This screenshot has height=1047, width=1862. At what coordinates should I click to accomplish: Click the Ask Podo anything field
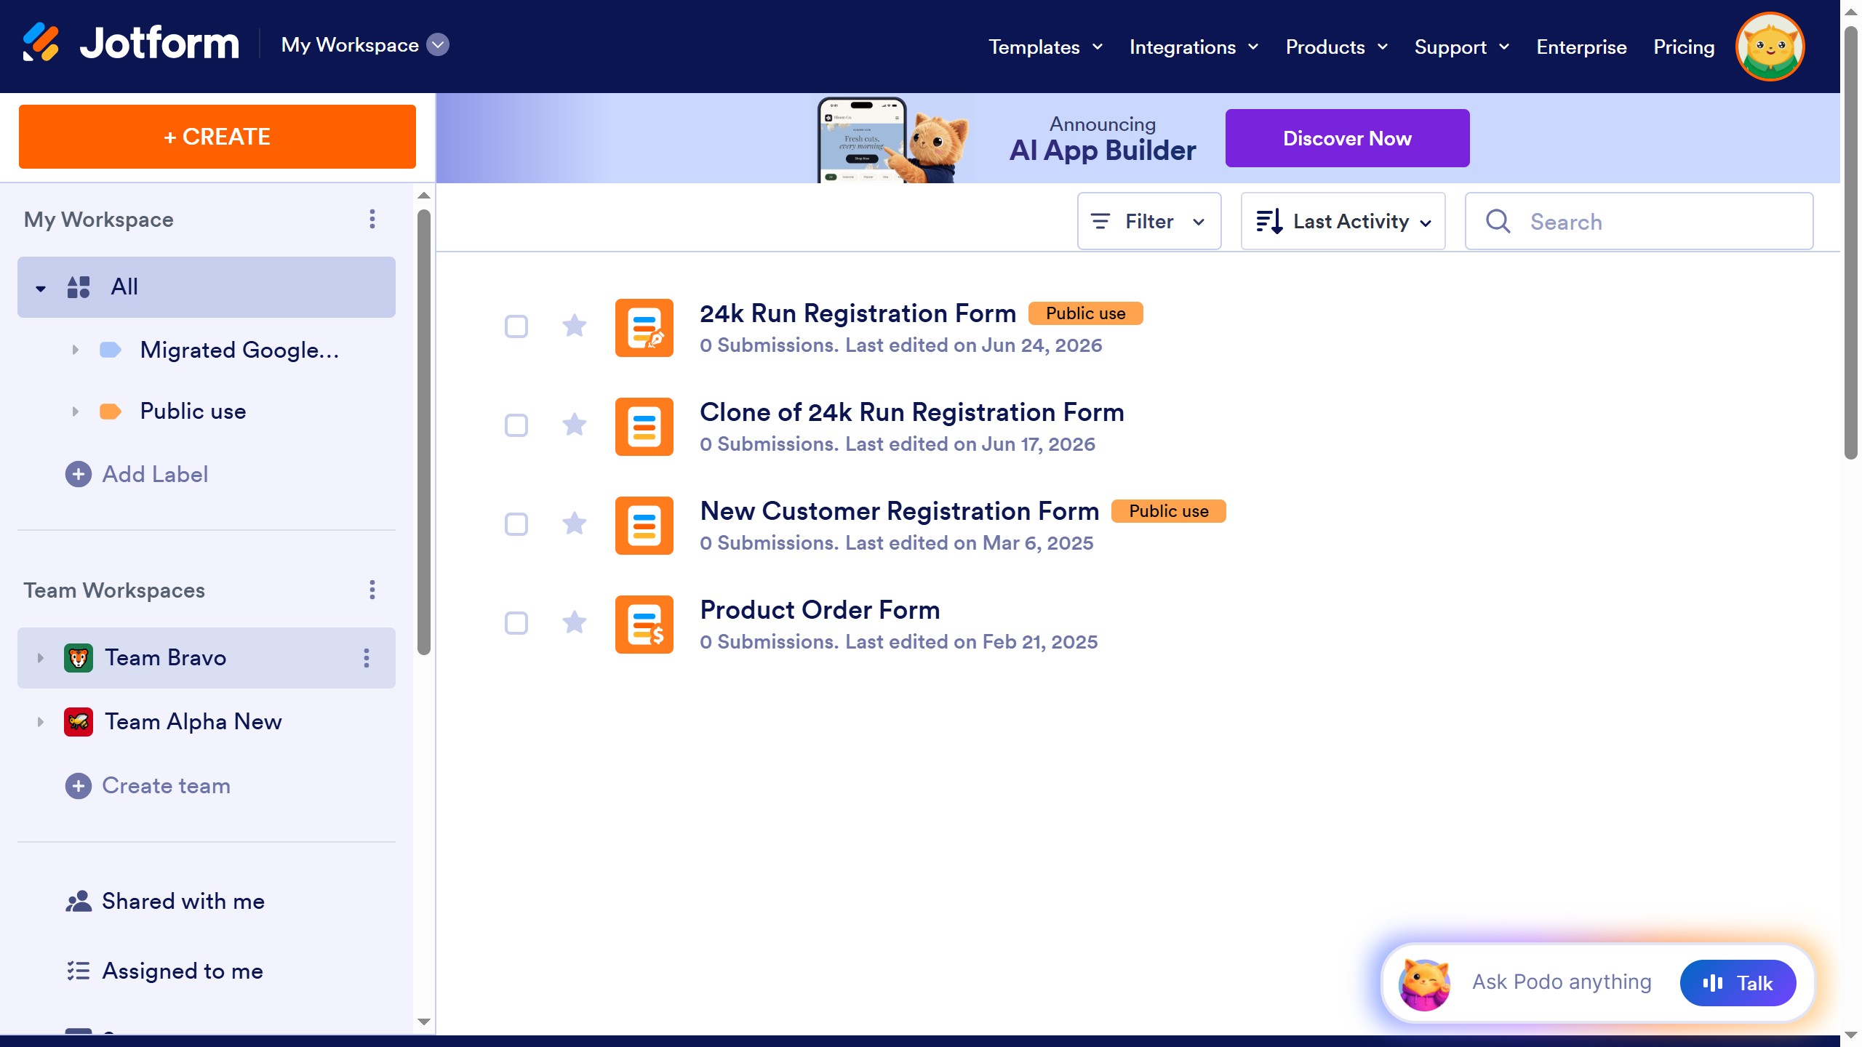coord(1562,982)
